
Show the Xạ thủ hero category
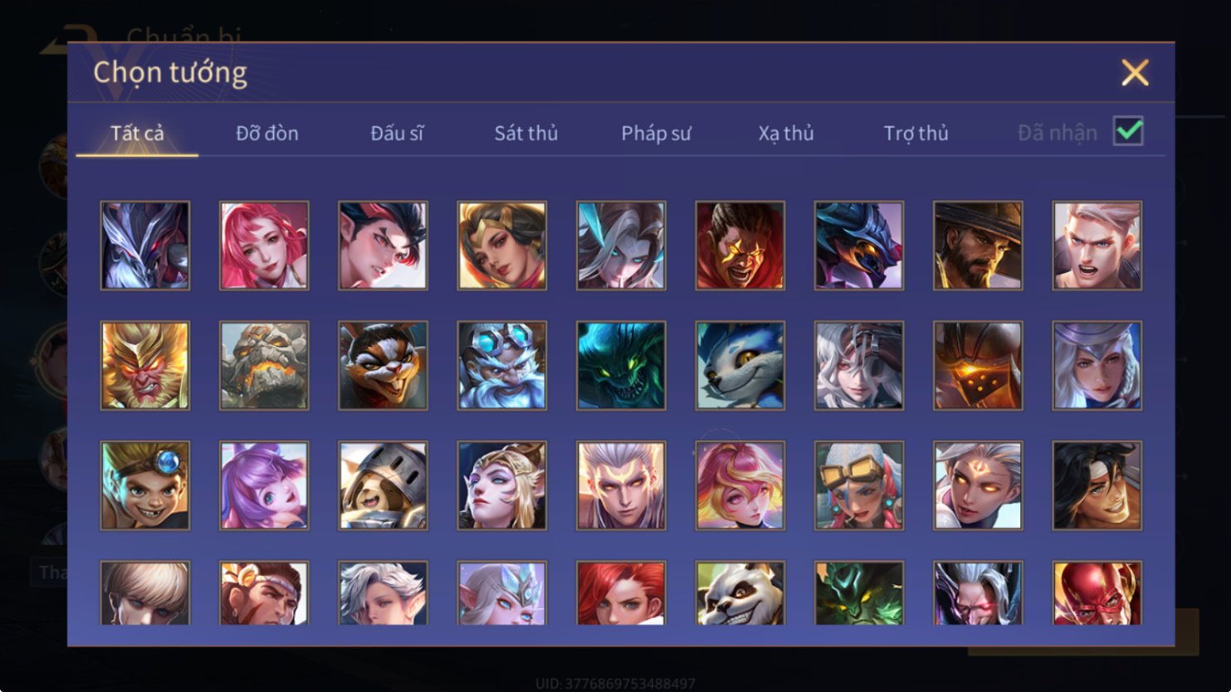[x=786, y=133]
